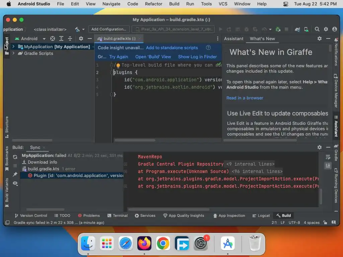Open the Logcat tool window

coord(261,216)
